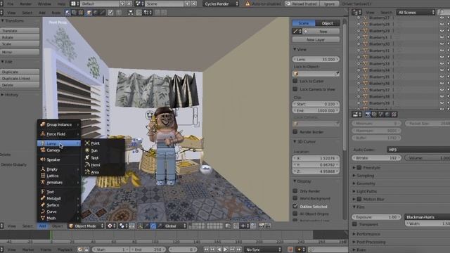Click the Text 'F' icon in Add menu
450x253 pixels.
pos(43,192)
